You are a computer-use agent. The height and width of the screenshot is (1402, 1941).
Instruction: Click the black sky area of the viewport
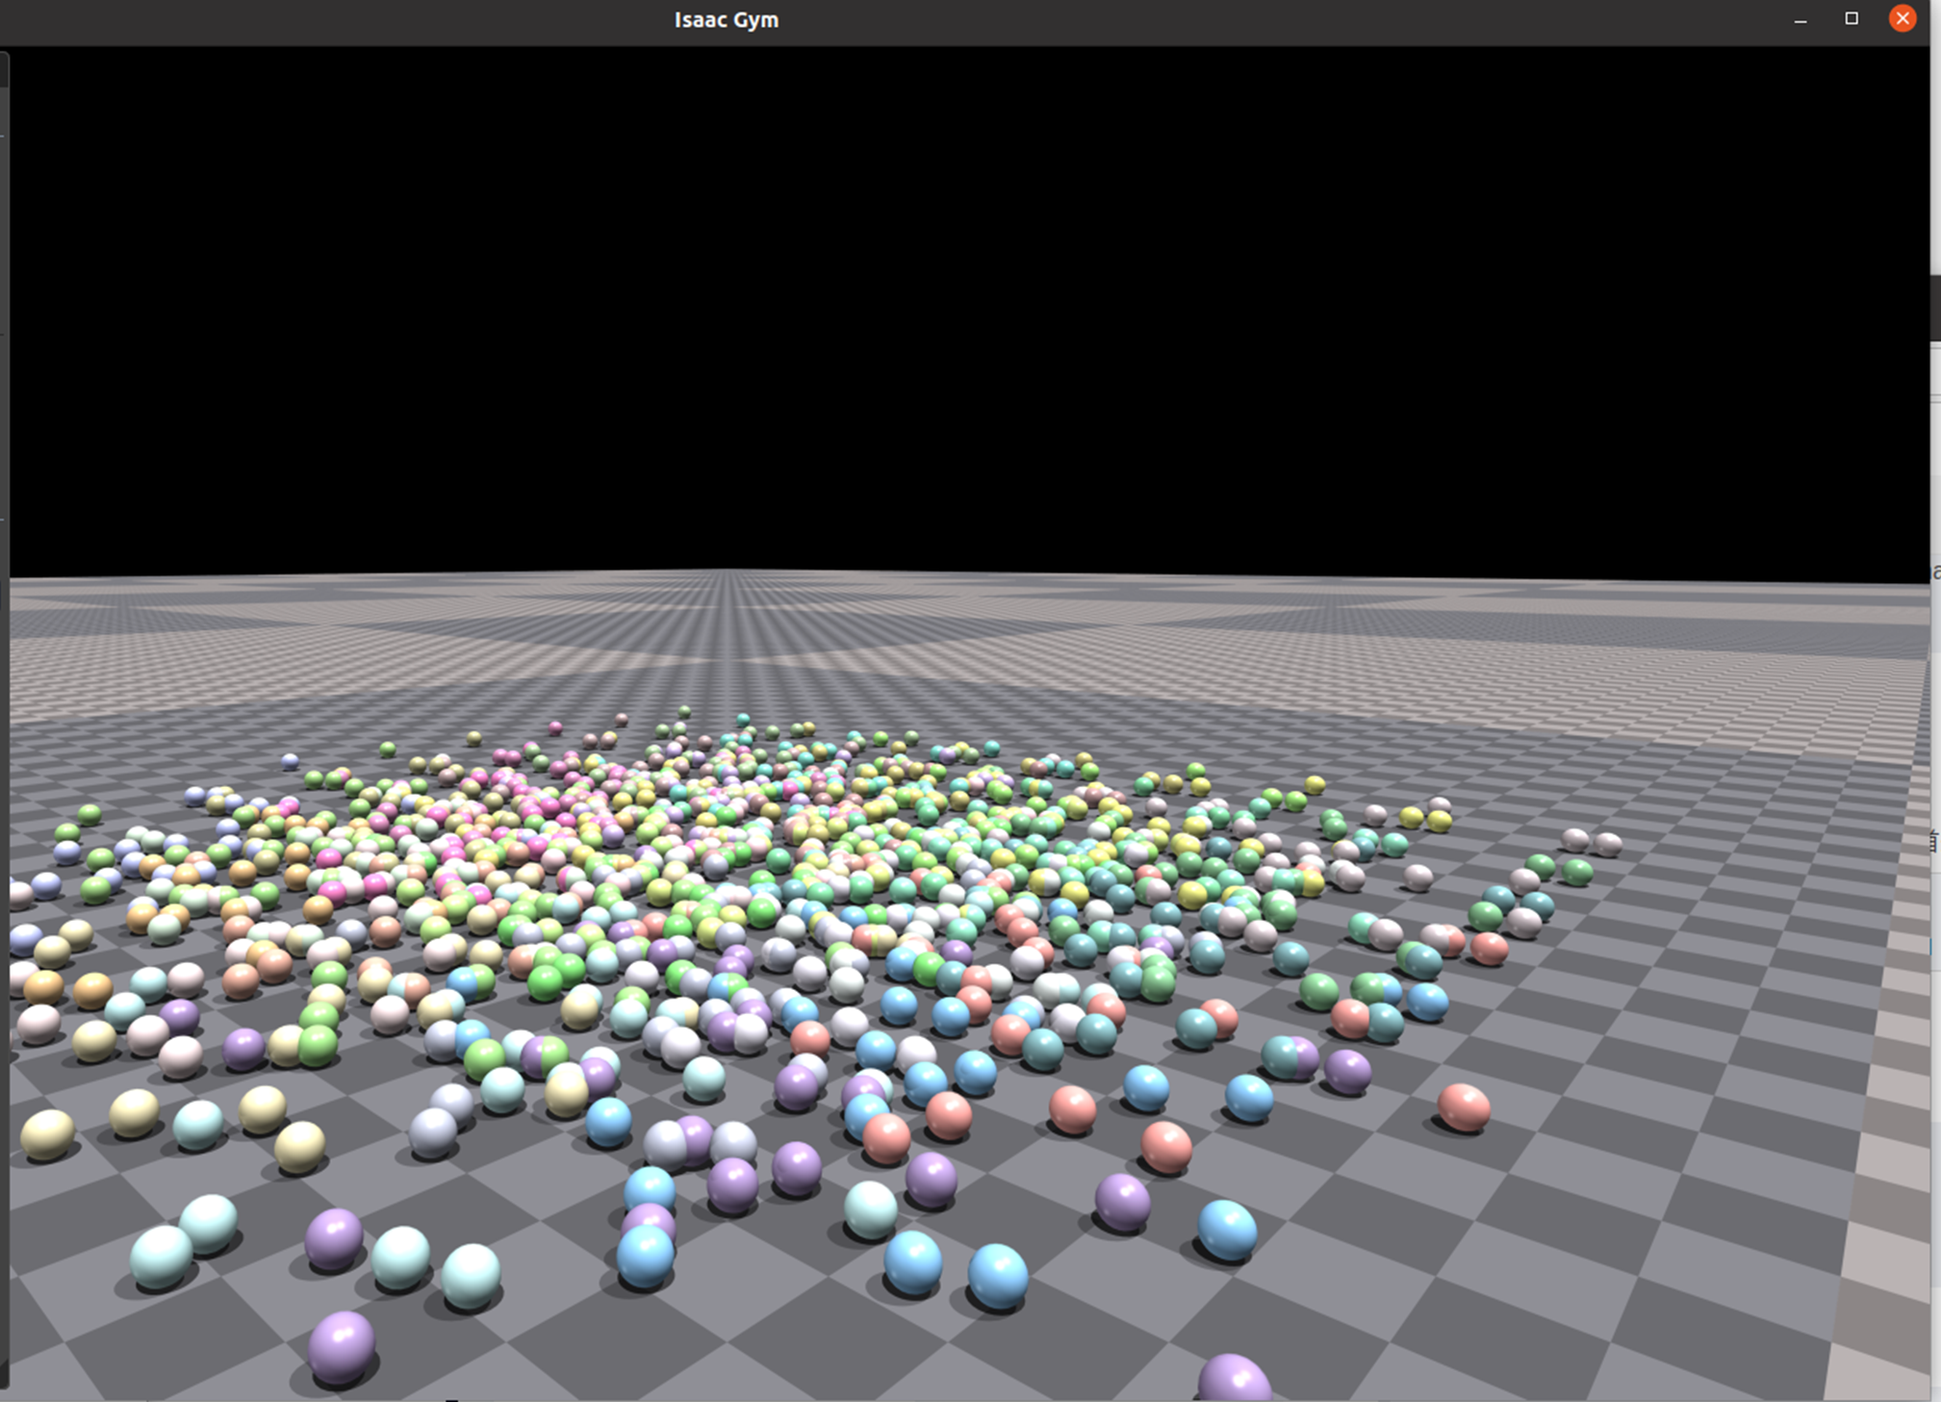tap(962, 289)
